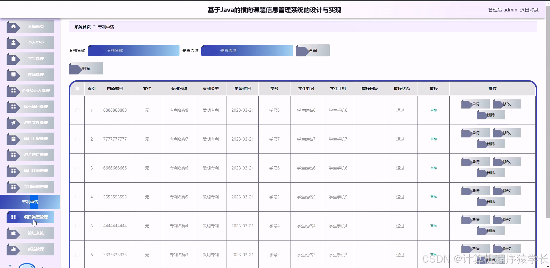Image resolution: width=550 pixels, height=268 pixels.
Task: Expand the 项目上报管理 sidebar menu
Action: coord(30,139)
